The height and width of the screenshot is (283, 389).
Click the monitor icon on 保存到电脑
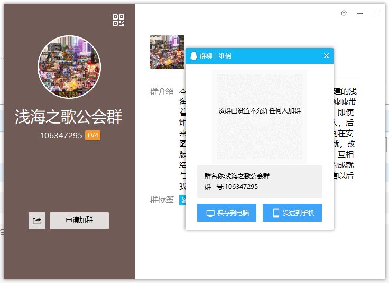tap(210, 213)
